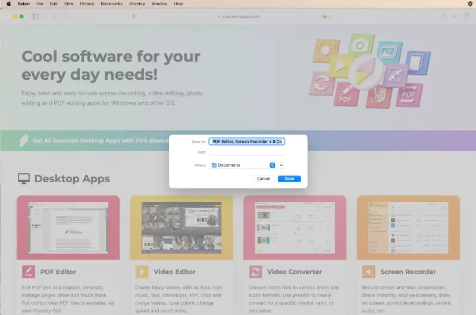Click the picture image tile in hero graphic
The width and height of the screenshot is (476, 315).
click(x=390, y=52)
